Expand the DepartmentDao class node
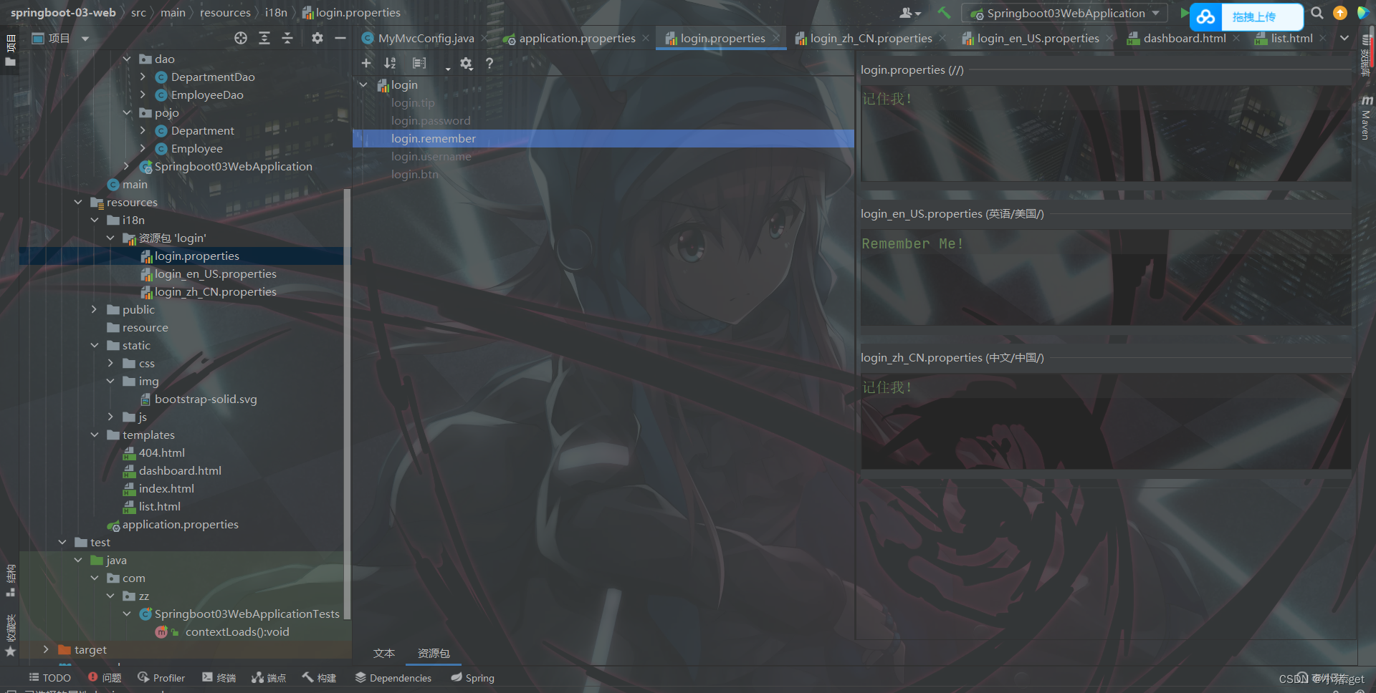 143,77
